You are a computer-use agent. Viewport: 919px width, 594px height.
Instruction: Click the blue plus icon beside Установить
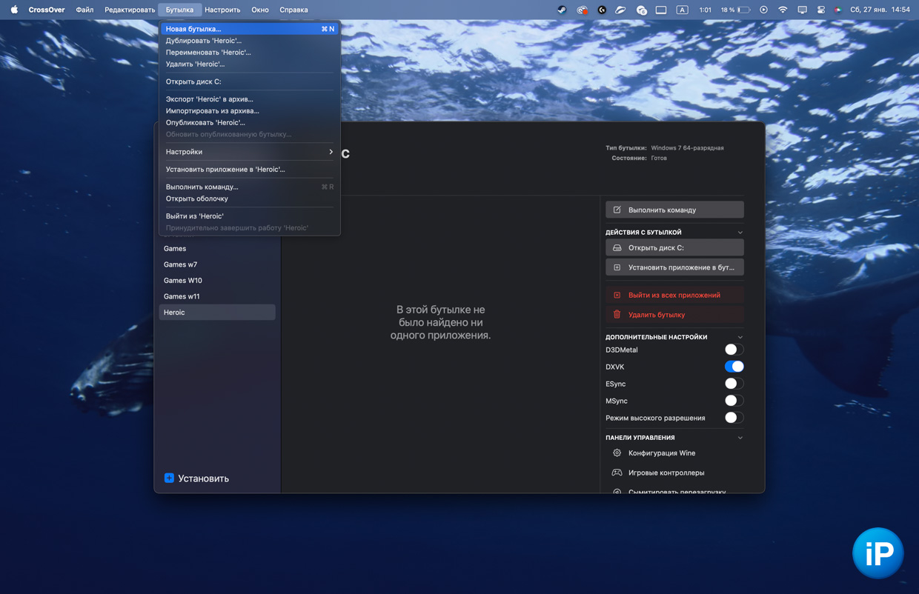point(169,478)
